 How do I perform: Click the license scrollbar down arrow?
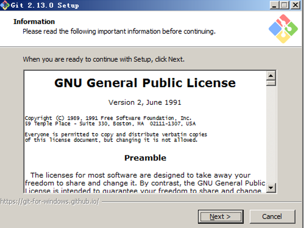(271, 188)
